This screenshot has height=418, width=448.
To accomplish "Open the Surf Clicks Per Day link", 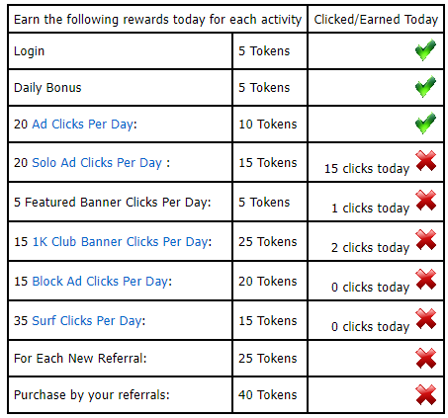I will tap(87, 321).
